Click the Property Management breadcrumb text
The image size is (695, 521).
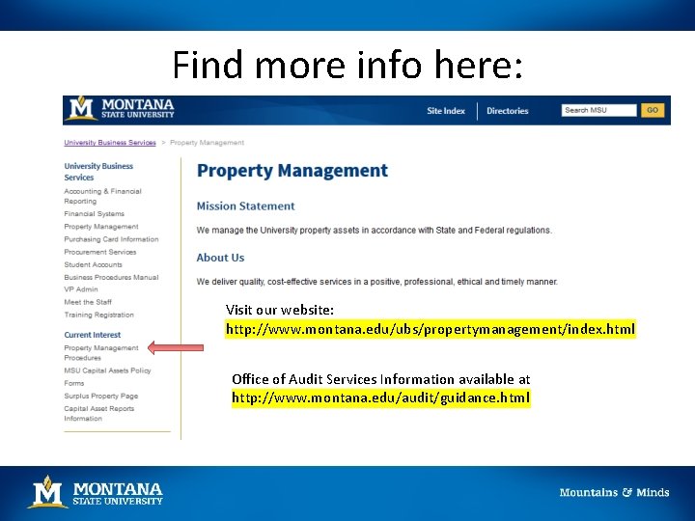tap(207, 143)
